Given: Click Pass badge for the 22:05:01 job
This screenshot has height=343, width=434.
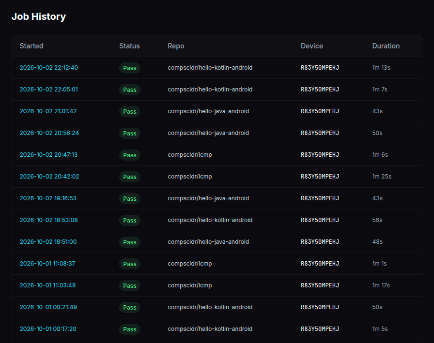Looking at the screenshot, I should (x=130, y=90).
